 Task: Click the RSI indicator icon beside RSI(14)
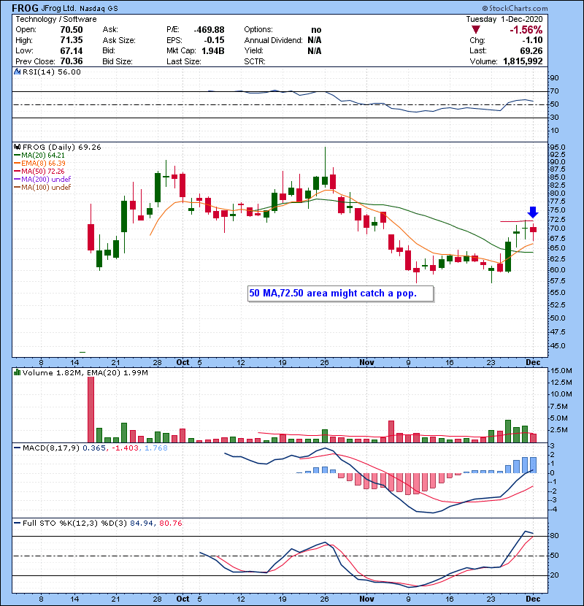pyautogui.click(x=17, y=72)
